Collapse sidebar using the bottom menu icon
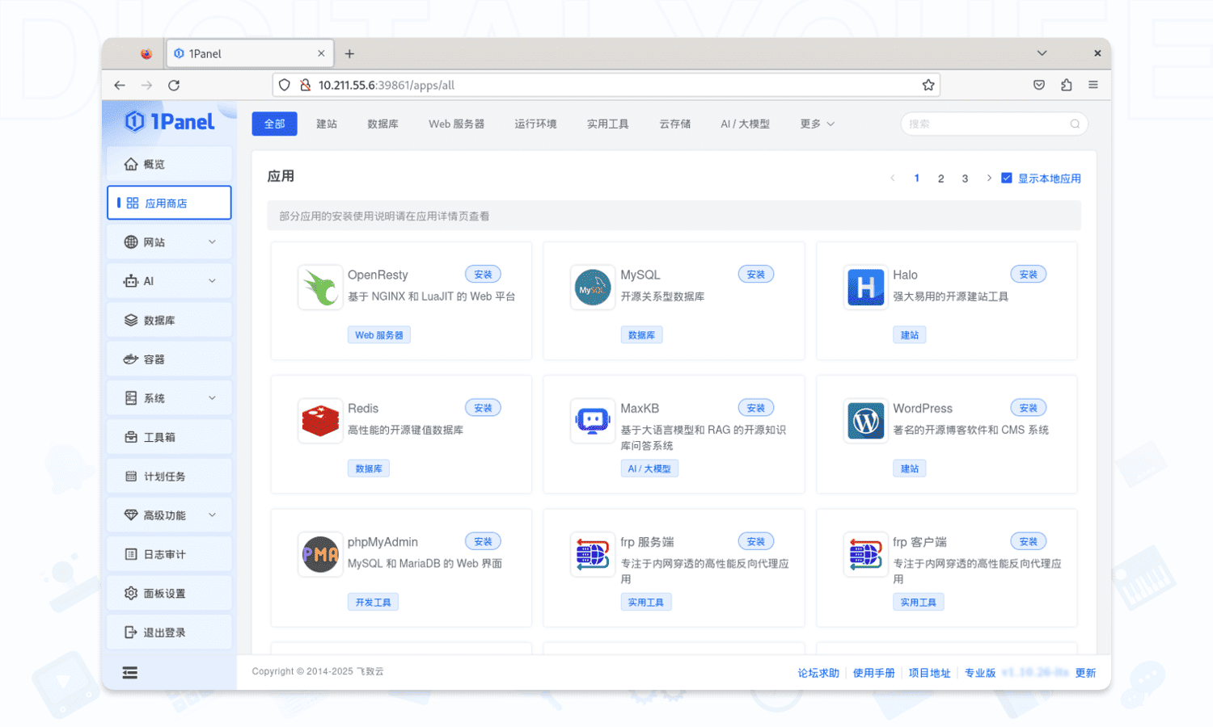 [x=129, y=673]
